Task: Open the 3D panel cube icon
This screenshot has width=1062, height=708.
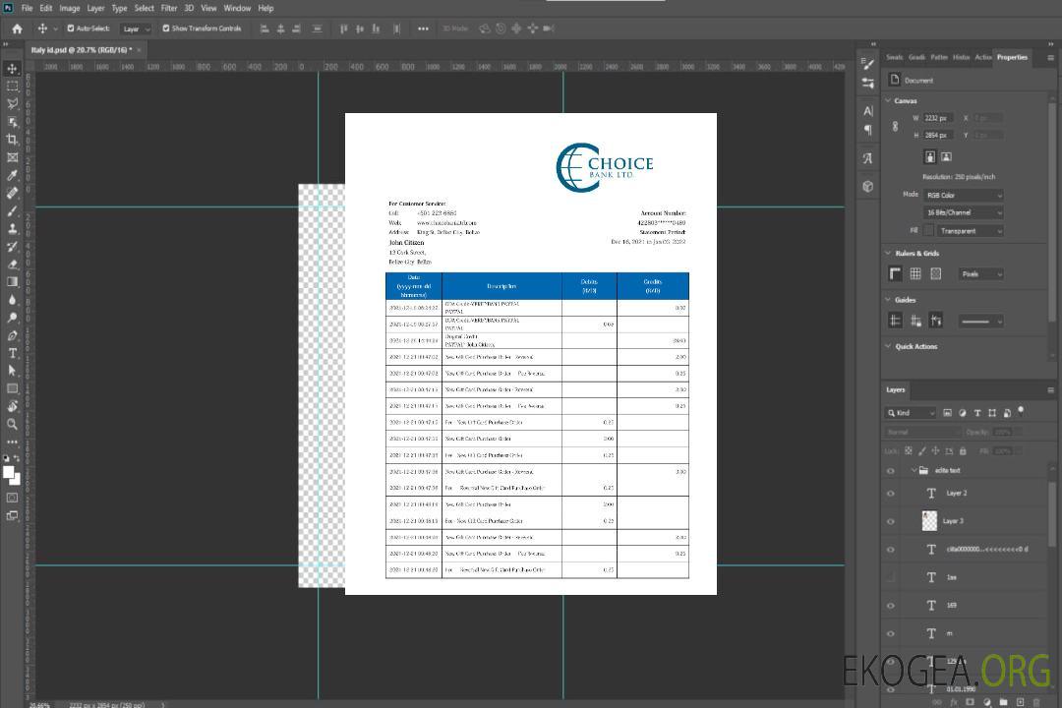Action: coord(868,186)
